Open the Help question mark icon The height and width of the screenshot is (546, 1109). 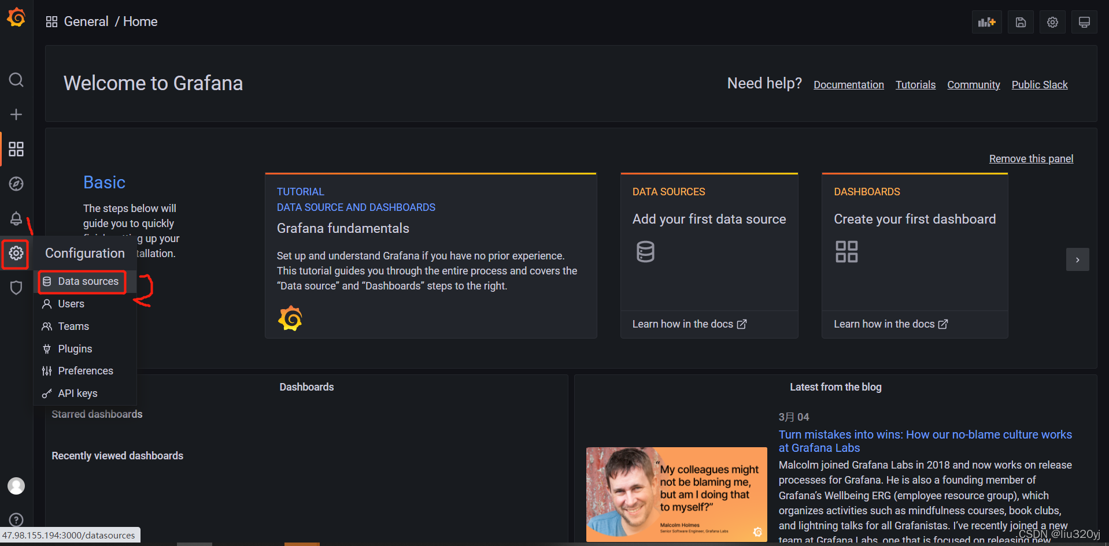coord(16,520)
